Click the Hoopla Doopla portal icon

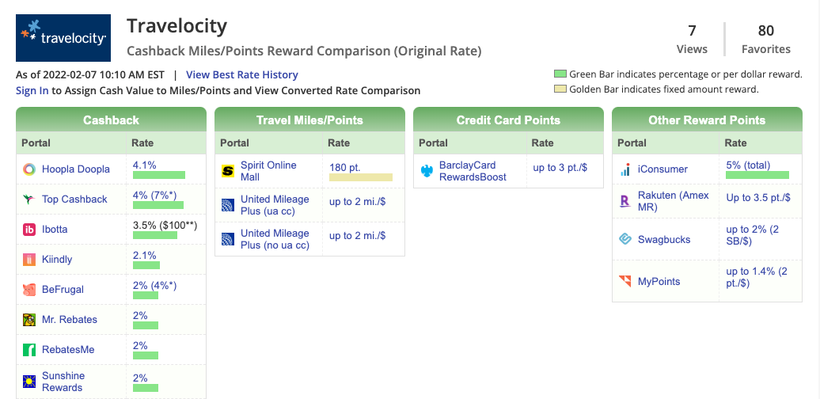coord(29,169)
